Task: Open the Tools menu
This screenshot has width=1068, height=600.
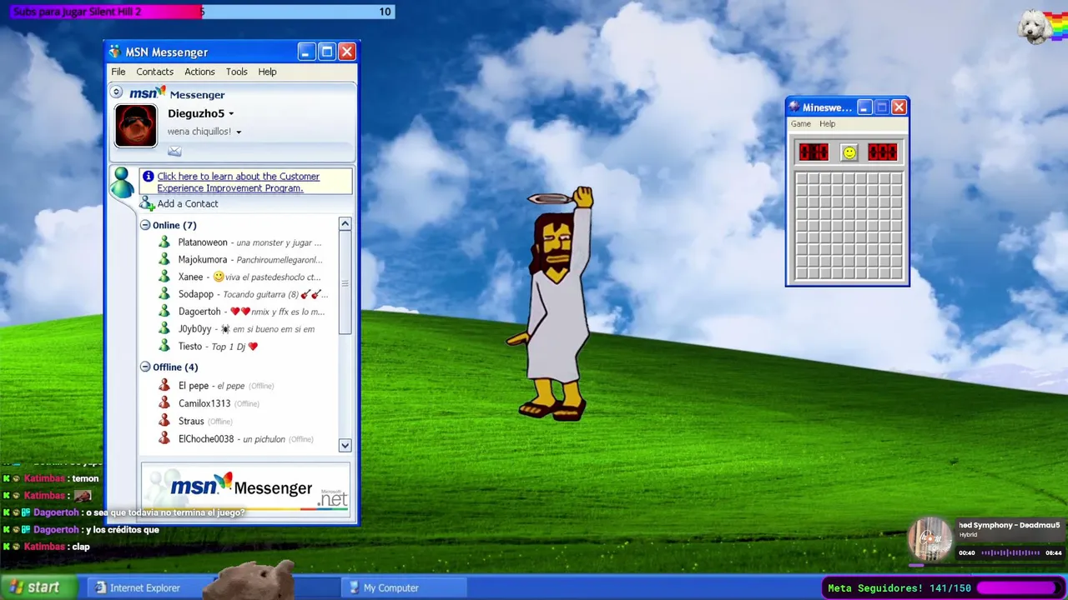Action: coord(237,72)
